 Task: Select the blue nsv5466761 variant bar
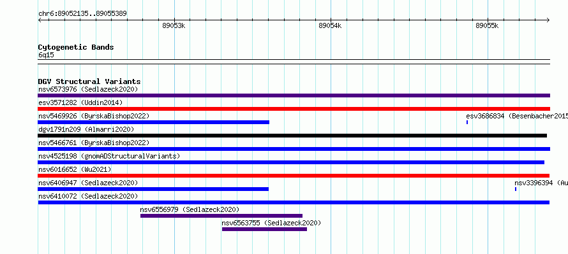coord(294,149)
